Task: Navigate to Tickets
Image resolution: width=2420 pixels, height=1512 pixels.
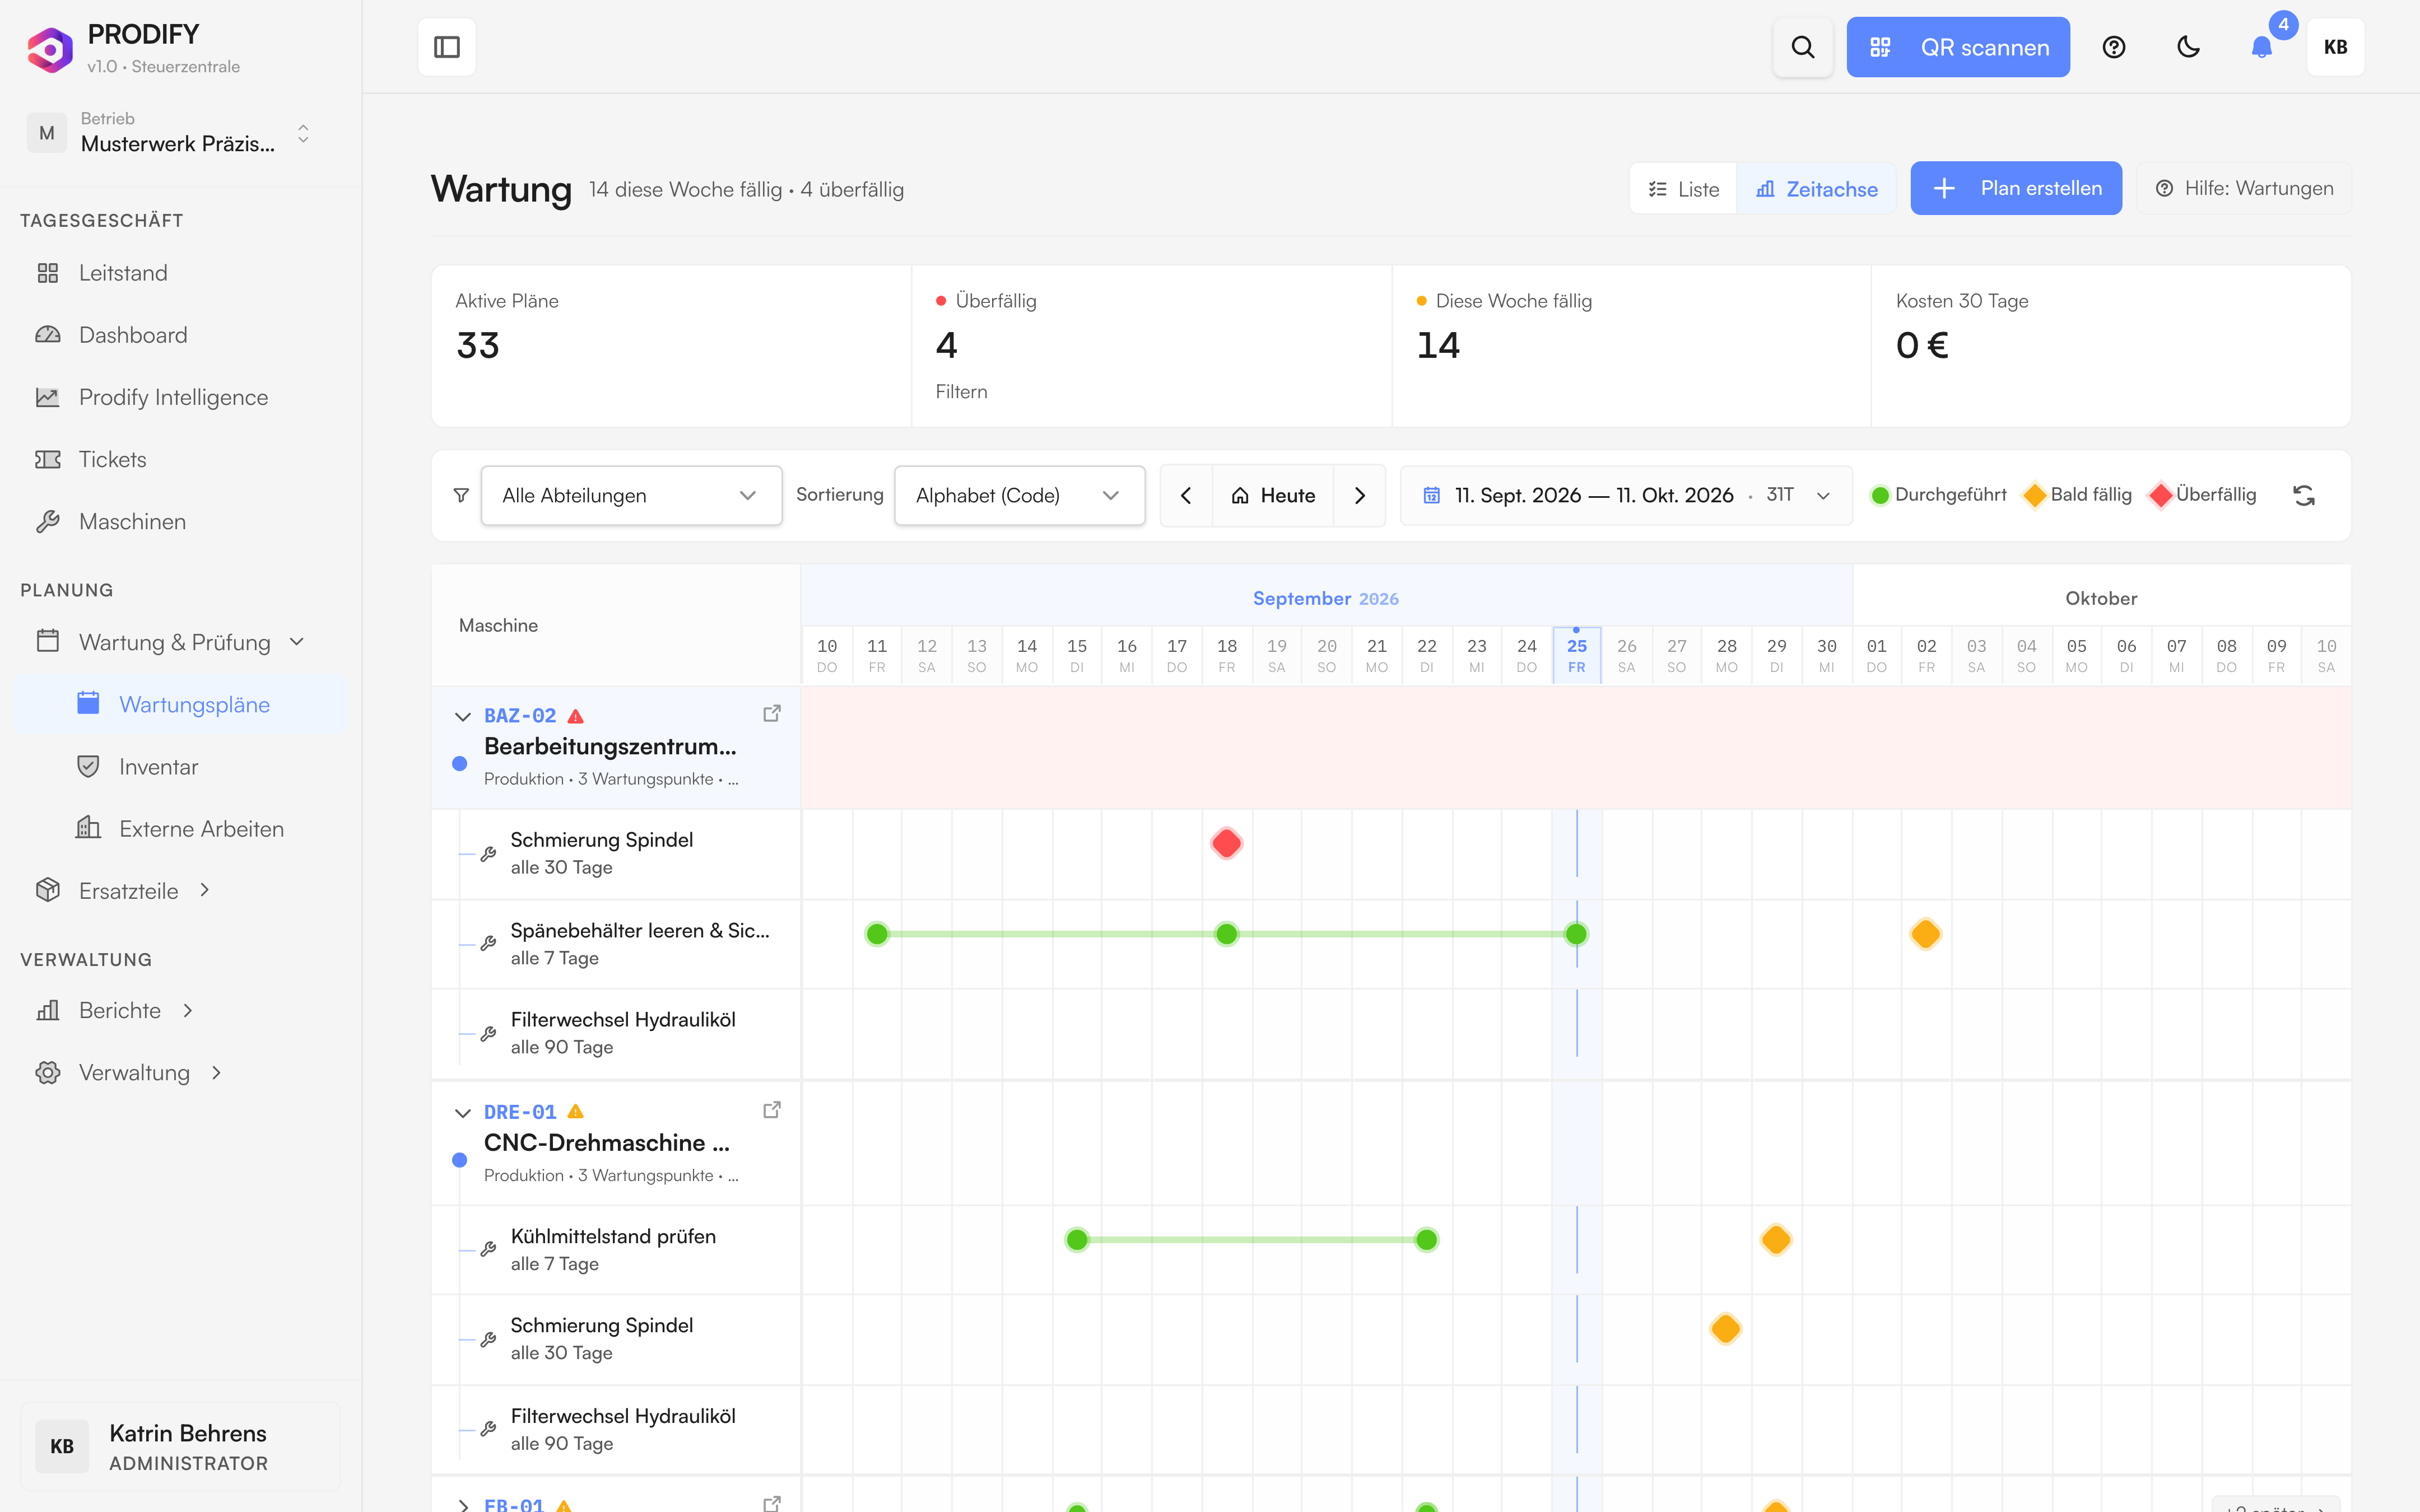Action: (x=180, y=459)
